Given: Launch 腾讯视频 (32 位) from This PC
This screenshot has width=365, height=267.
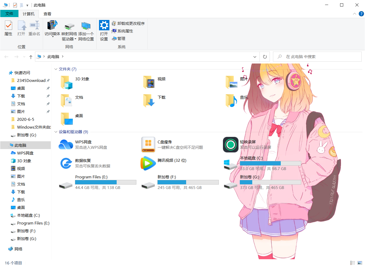Looking at the screenshot, I should [x=148, y=163].
